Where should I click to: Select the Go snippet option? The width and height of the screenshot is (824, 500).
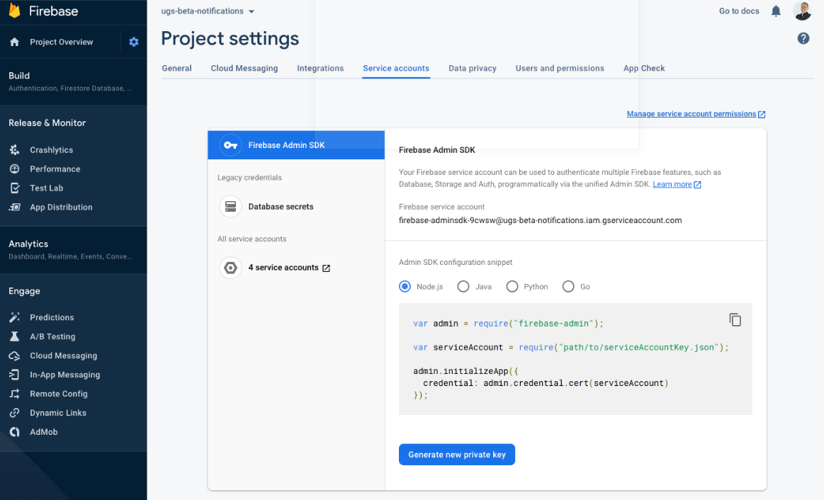coord(568,287)
